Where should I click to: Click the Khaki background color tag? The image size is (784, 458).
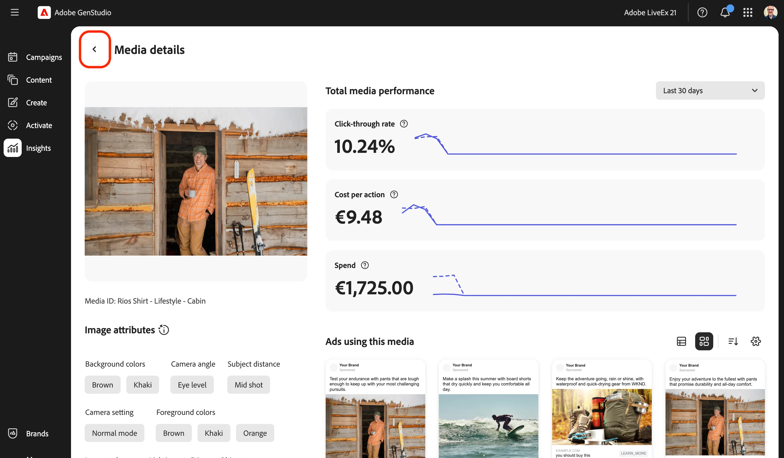point(143,385)
